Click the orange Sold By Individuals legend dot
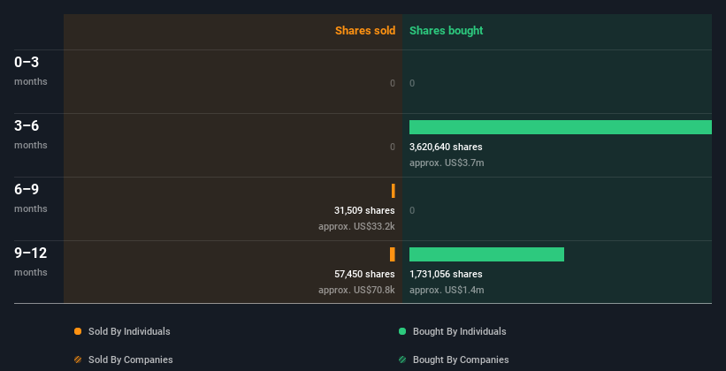Viewport: 726px width, 371px height. pyautogui.click(x=78, y=331)
